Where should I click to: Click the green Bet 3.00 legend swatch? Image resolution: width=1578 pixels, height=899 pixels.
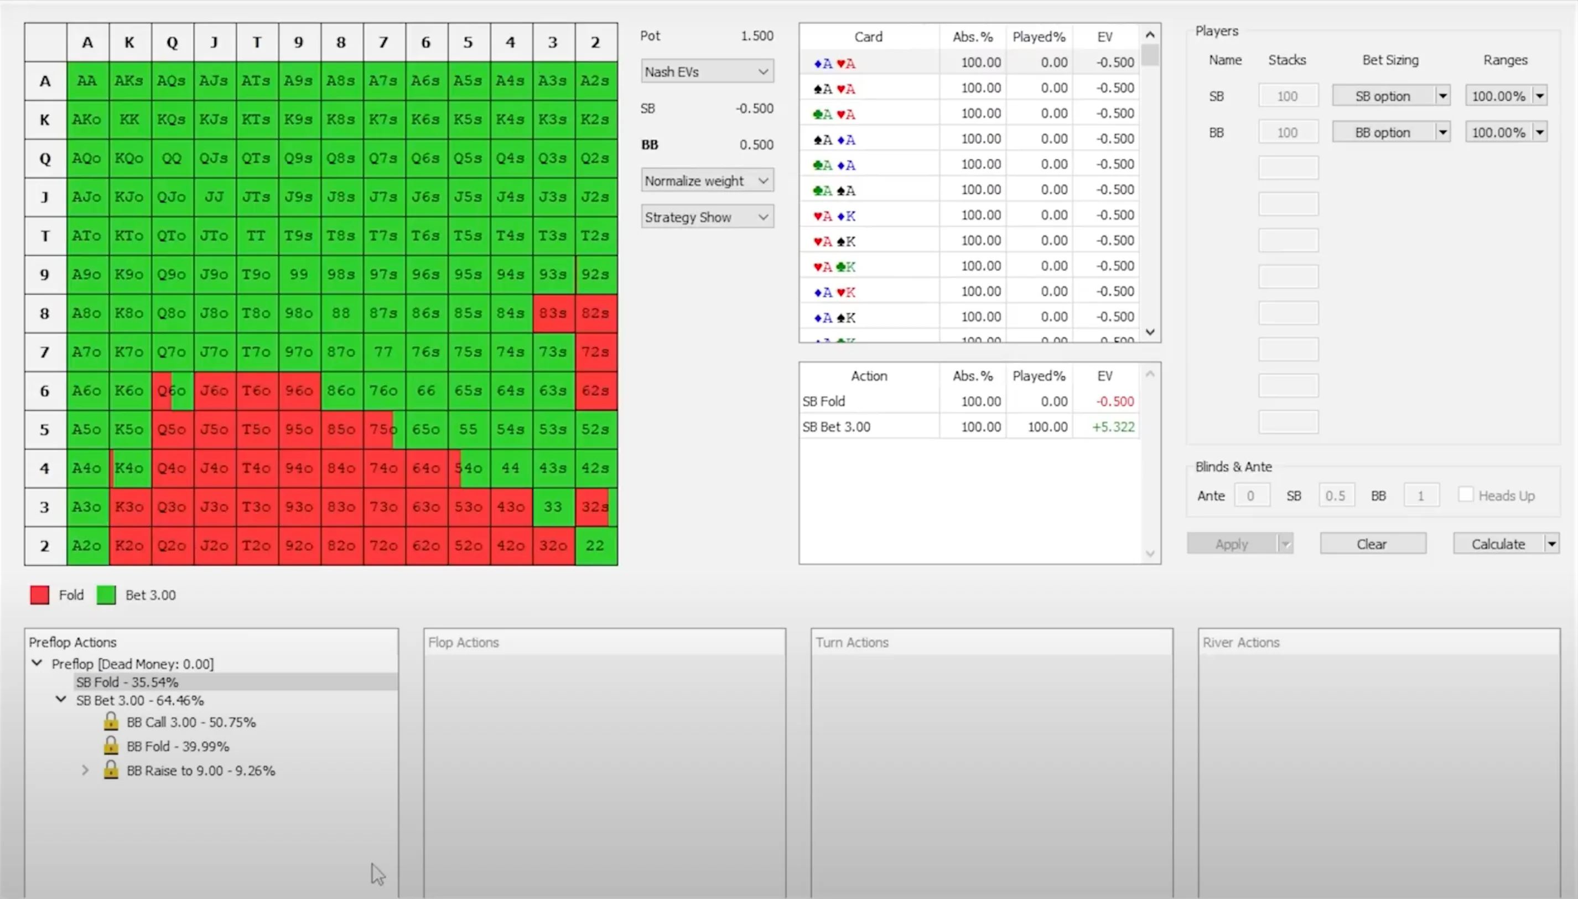pos(106,595)
